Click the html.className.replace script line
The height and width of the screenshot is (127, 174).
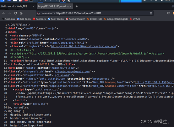point(92,61)
